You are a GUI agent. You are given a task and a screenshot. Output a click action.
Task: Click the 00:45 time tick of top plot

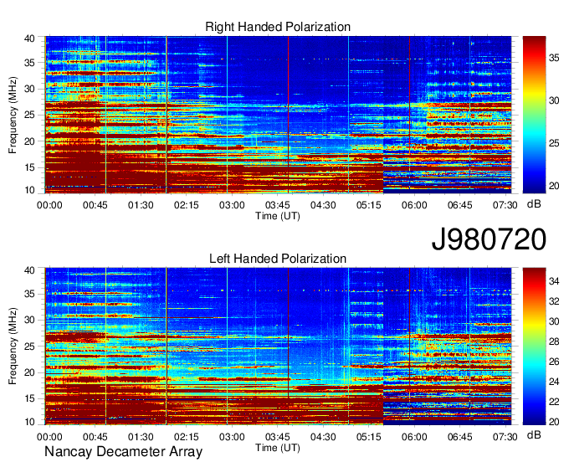click(x=95, y=205)
